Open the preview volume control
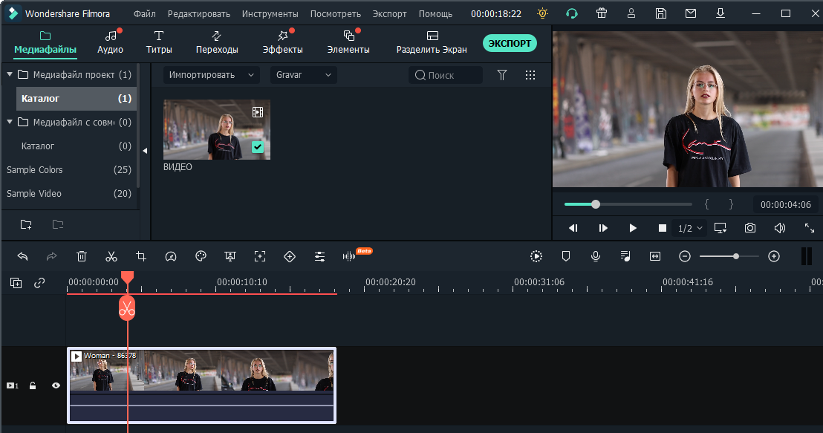The width and height of the screenshot is (823, 433). (780, 228)
